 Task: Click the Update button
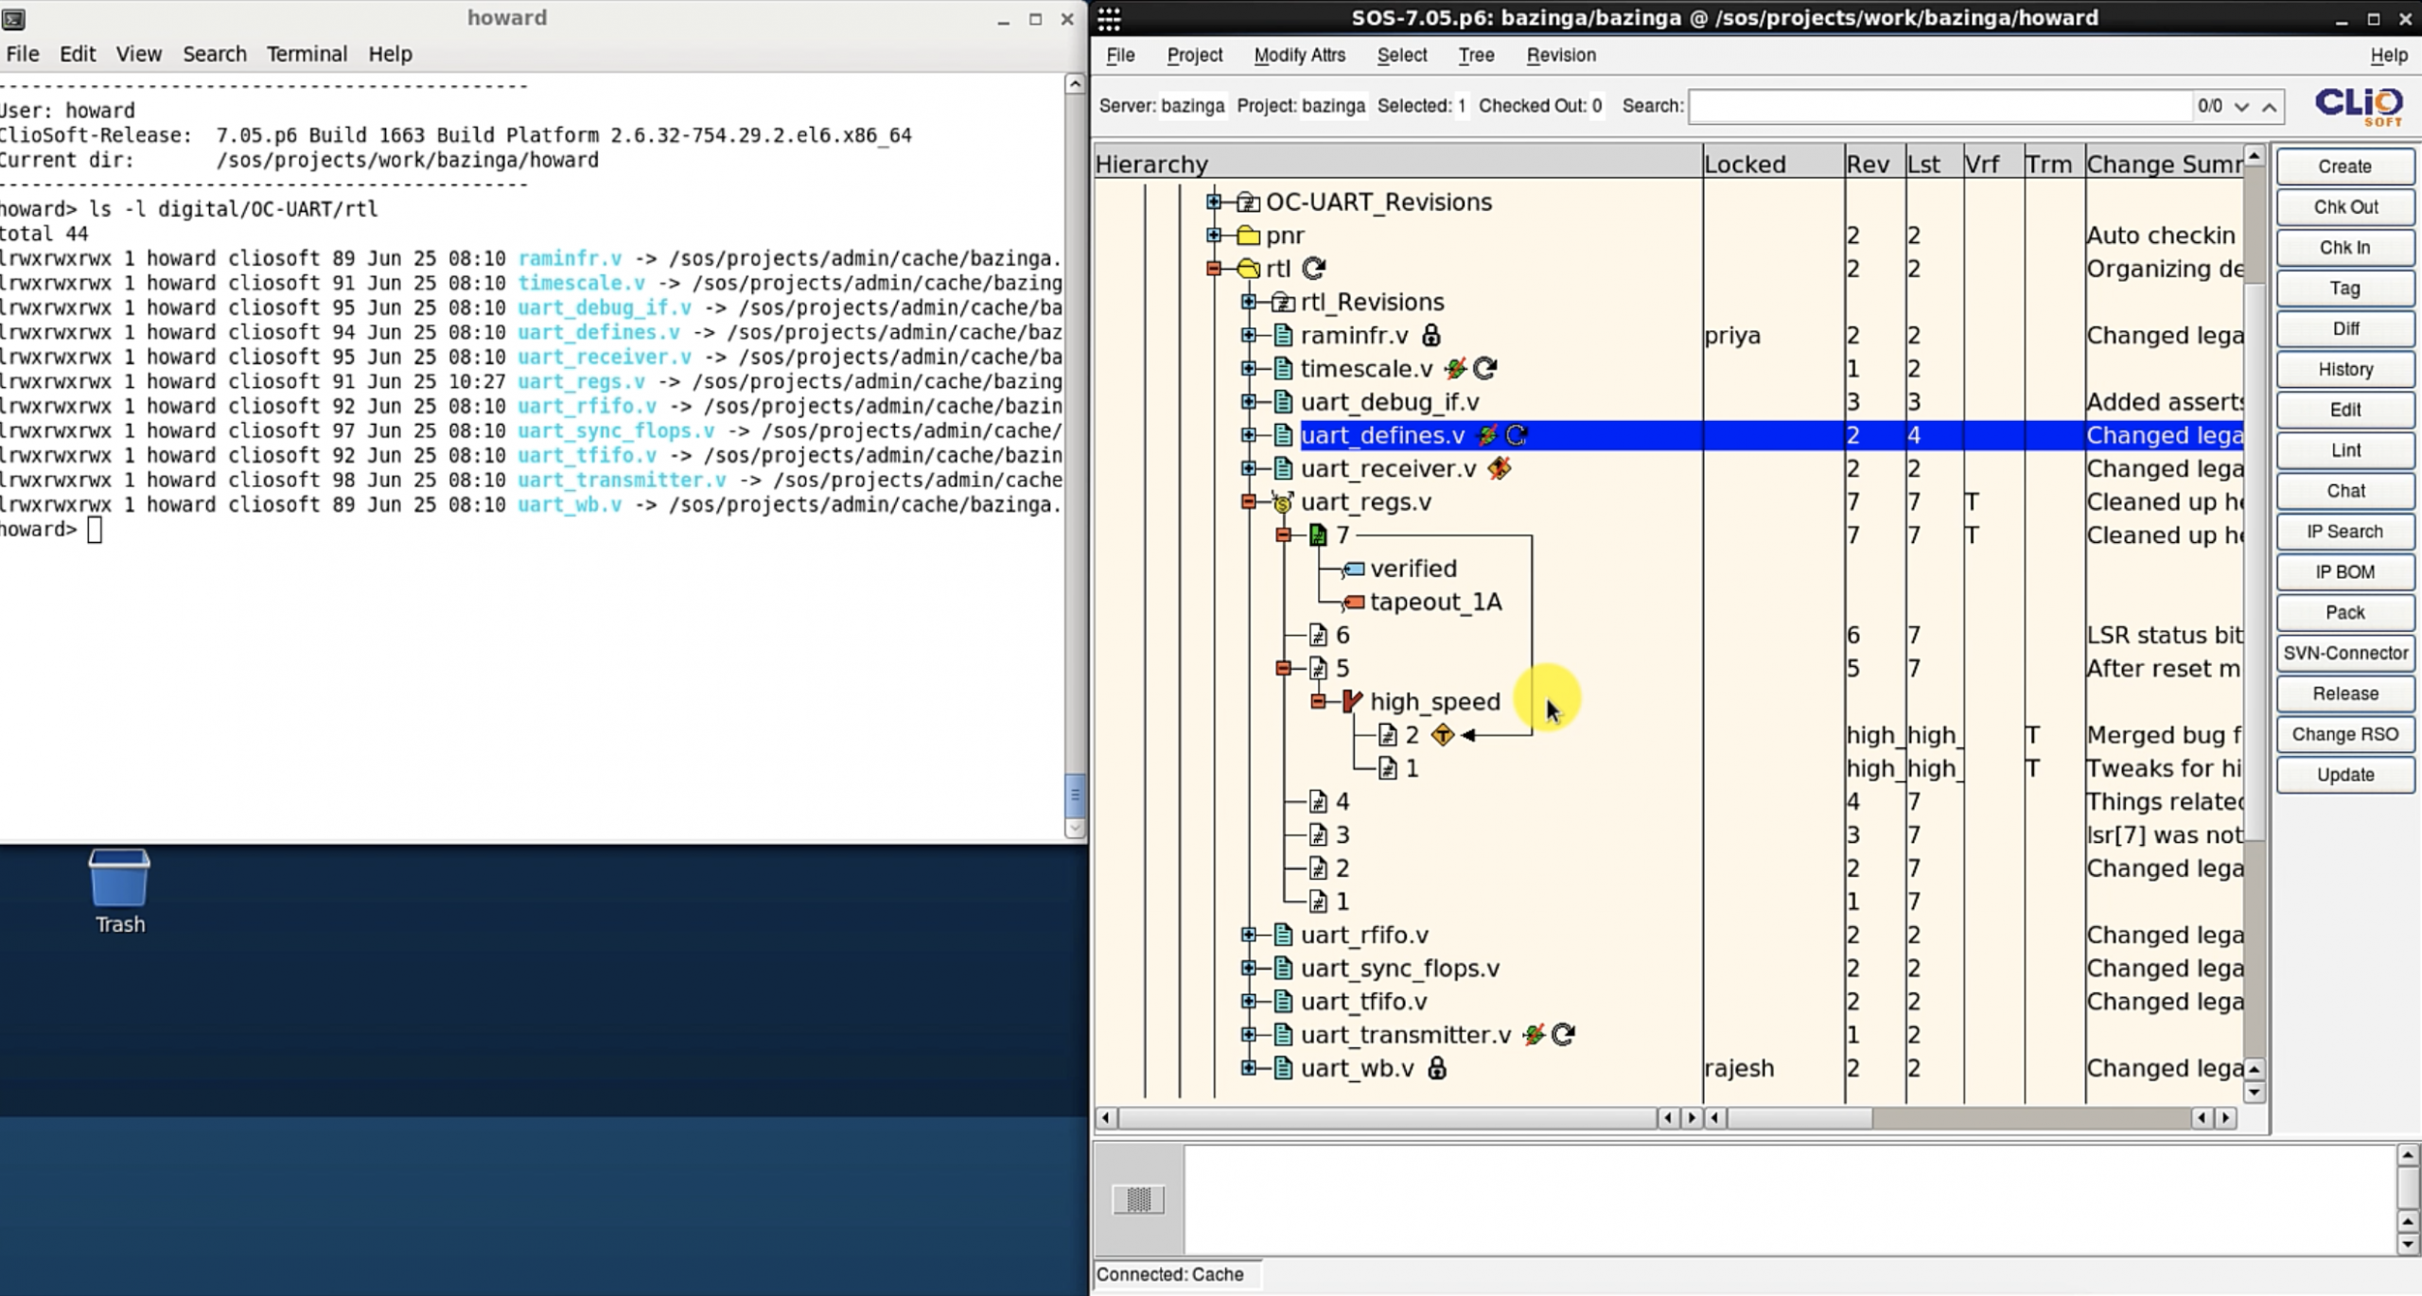pyautogui.click(x=2344, y=775)
